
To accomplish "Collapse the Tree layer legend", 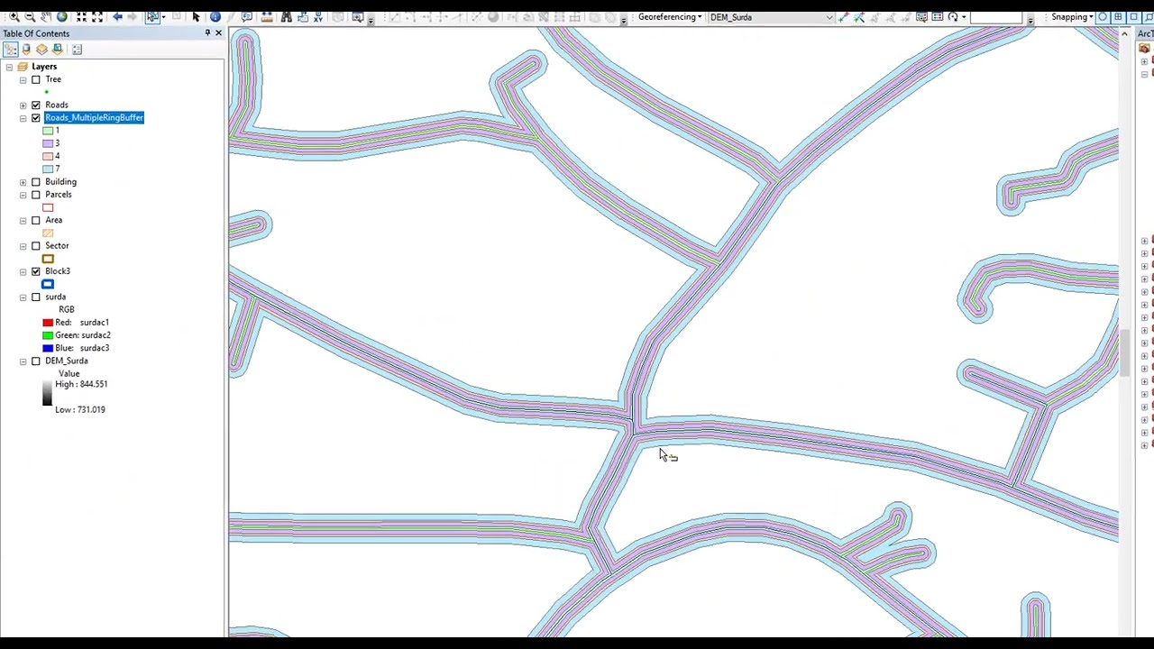I will tap(23, 79).
